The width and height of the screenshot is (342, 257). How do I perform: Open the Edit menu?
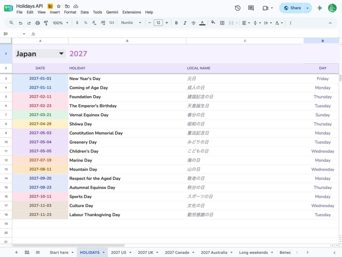30,12
